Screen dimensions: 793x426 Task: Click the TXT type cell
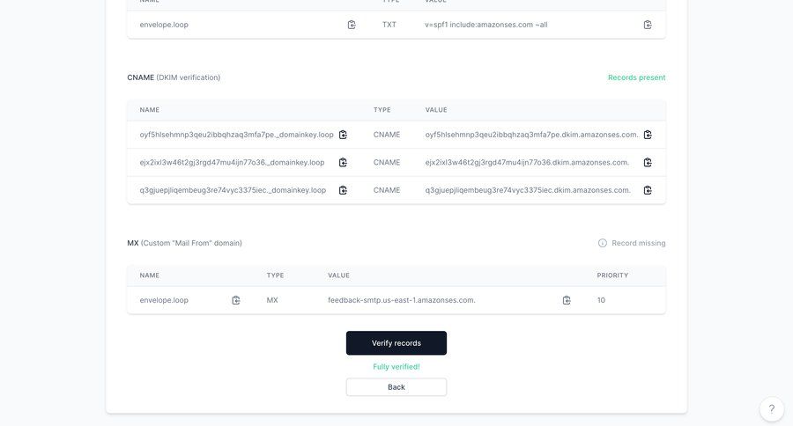coord(389,25)
